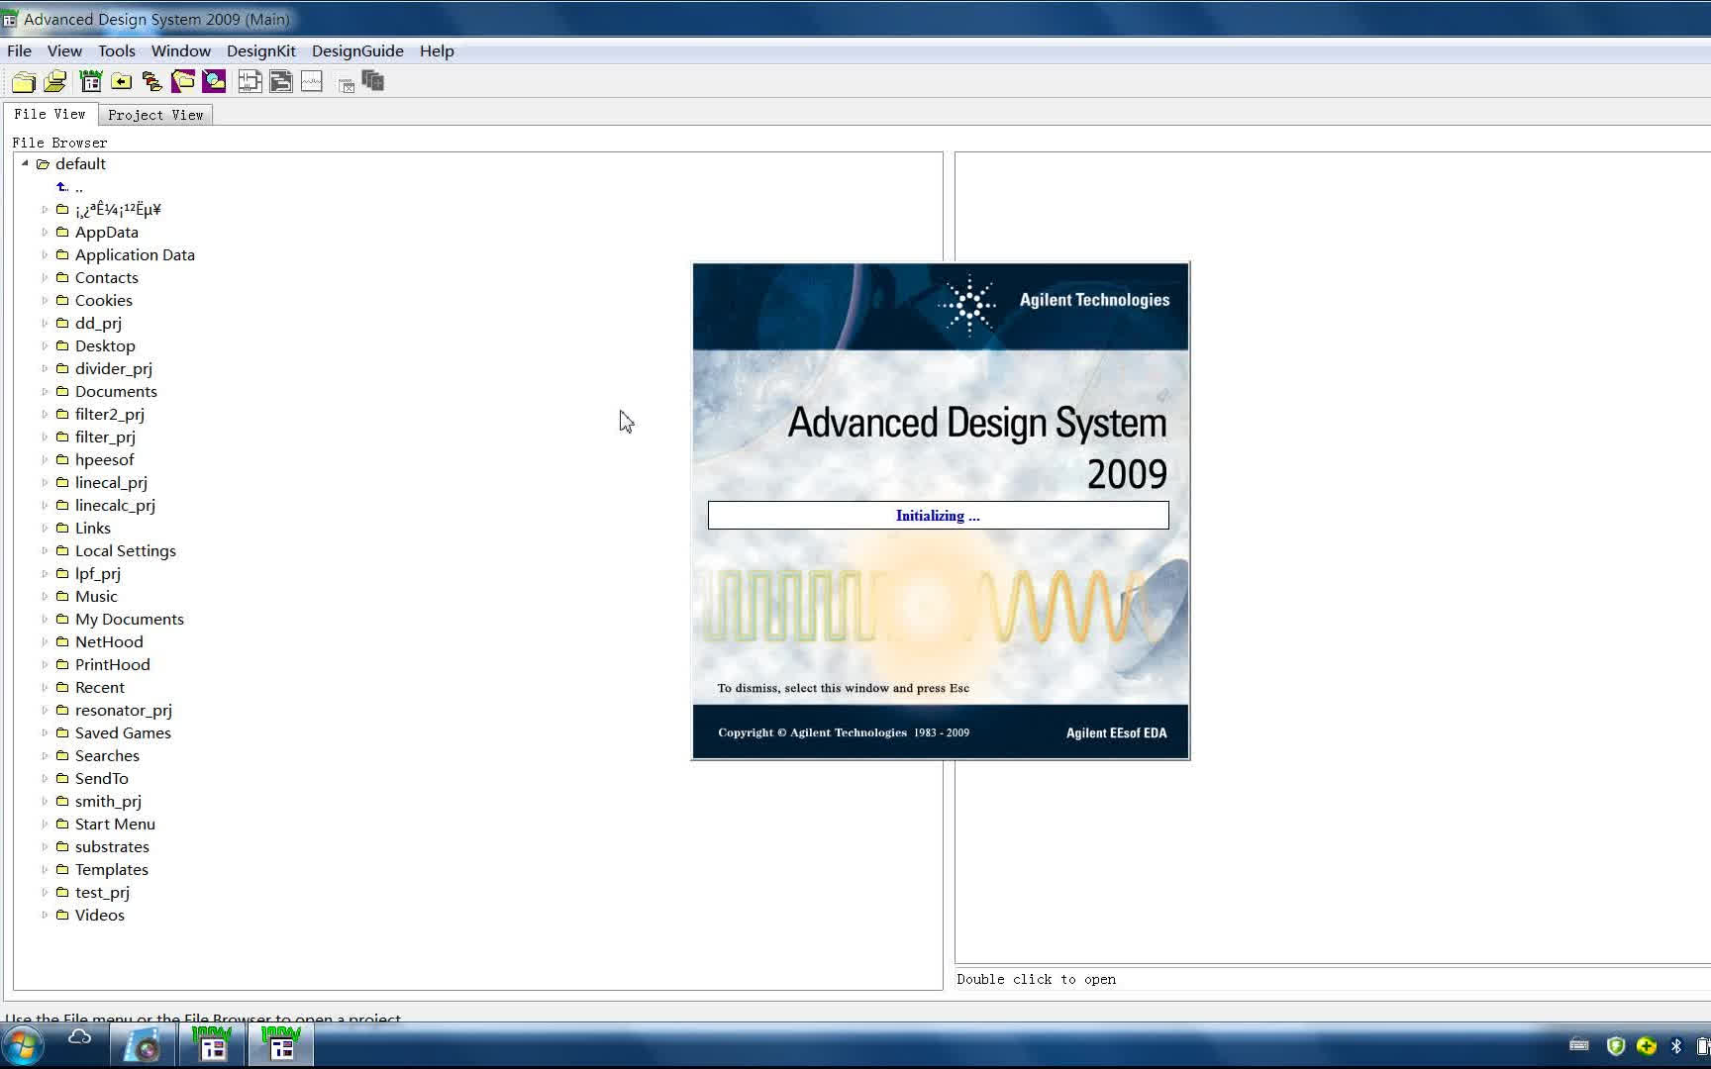Screen dimensions: 1711x1069
Task: Select the Documents folder
Action: tap(116, 391)
